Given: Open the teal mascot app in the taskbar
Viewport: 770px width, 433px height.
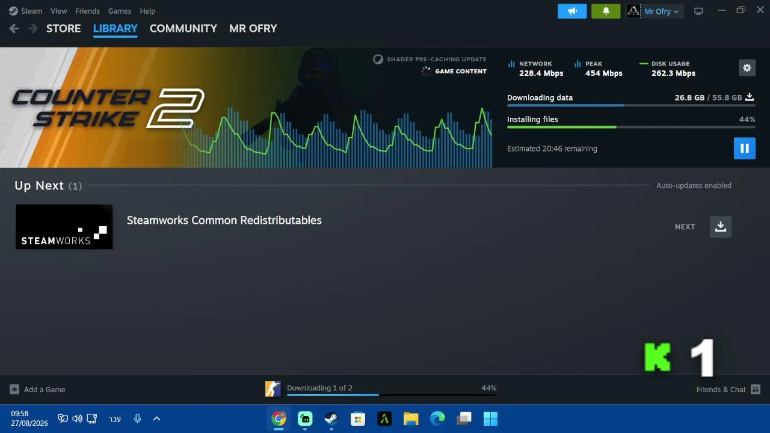Looking at the screenshot, I should pyautogui.click(x=305, y=419).
